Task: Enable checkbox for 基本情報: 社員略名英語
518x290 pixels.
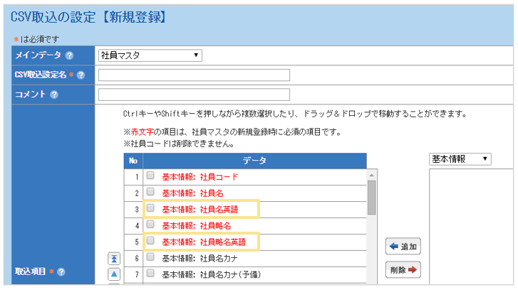Action: 150,241
